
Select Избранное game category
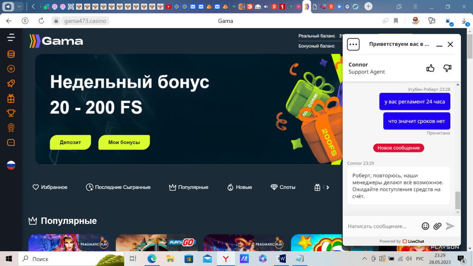click(50, 187)
